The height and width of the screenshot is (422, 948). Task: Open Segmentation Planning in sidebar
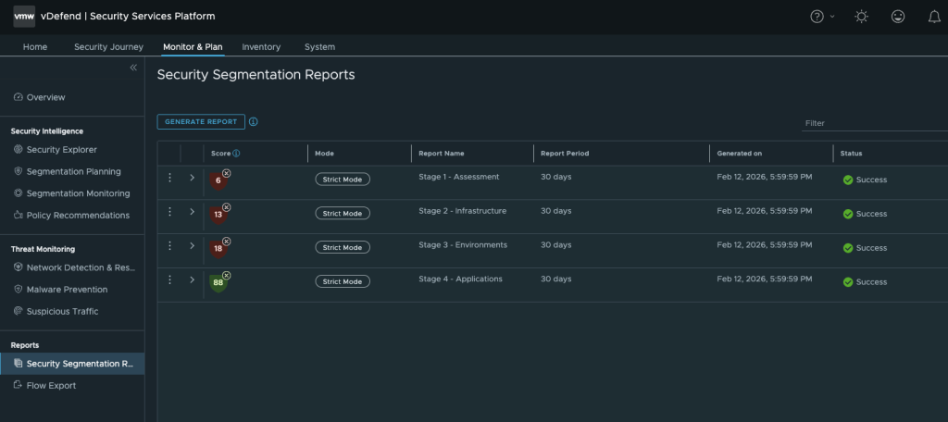[73, 171]
